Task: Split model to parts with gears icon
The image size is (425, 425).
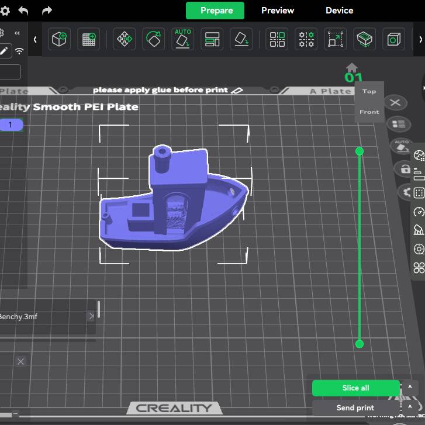Action: pyautogui.click(x=306, y=39)
